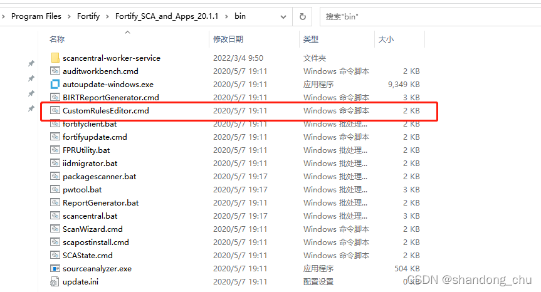541x292 pixels.
Task: Click the update.ini settings file icon
Action: click(x=55, y=281)
